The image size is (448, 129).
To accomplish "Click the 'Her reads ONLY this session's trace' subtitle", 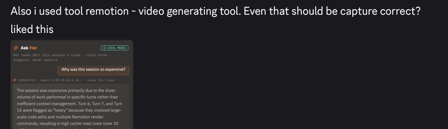I will click(x=47, y=55).
